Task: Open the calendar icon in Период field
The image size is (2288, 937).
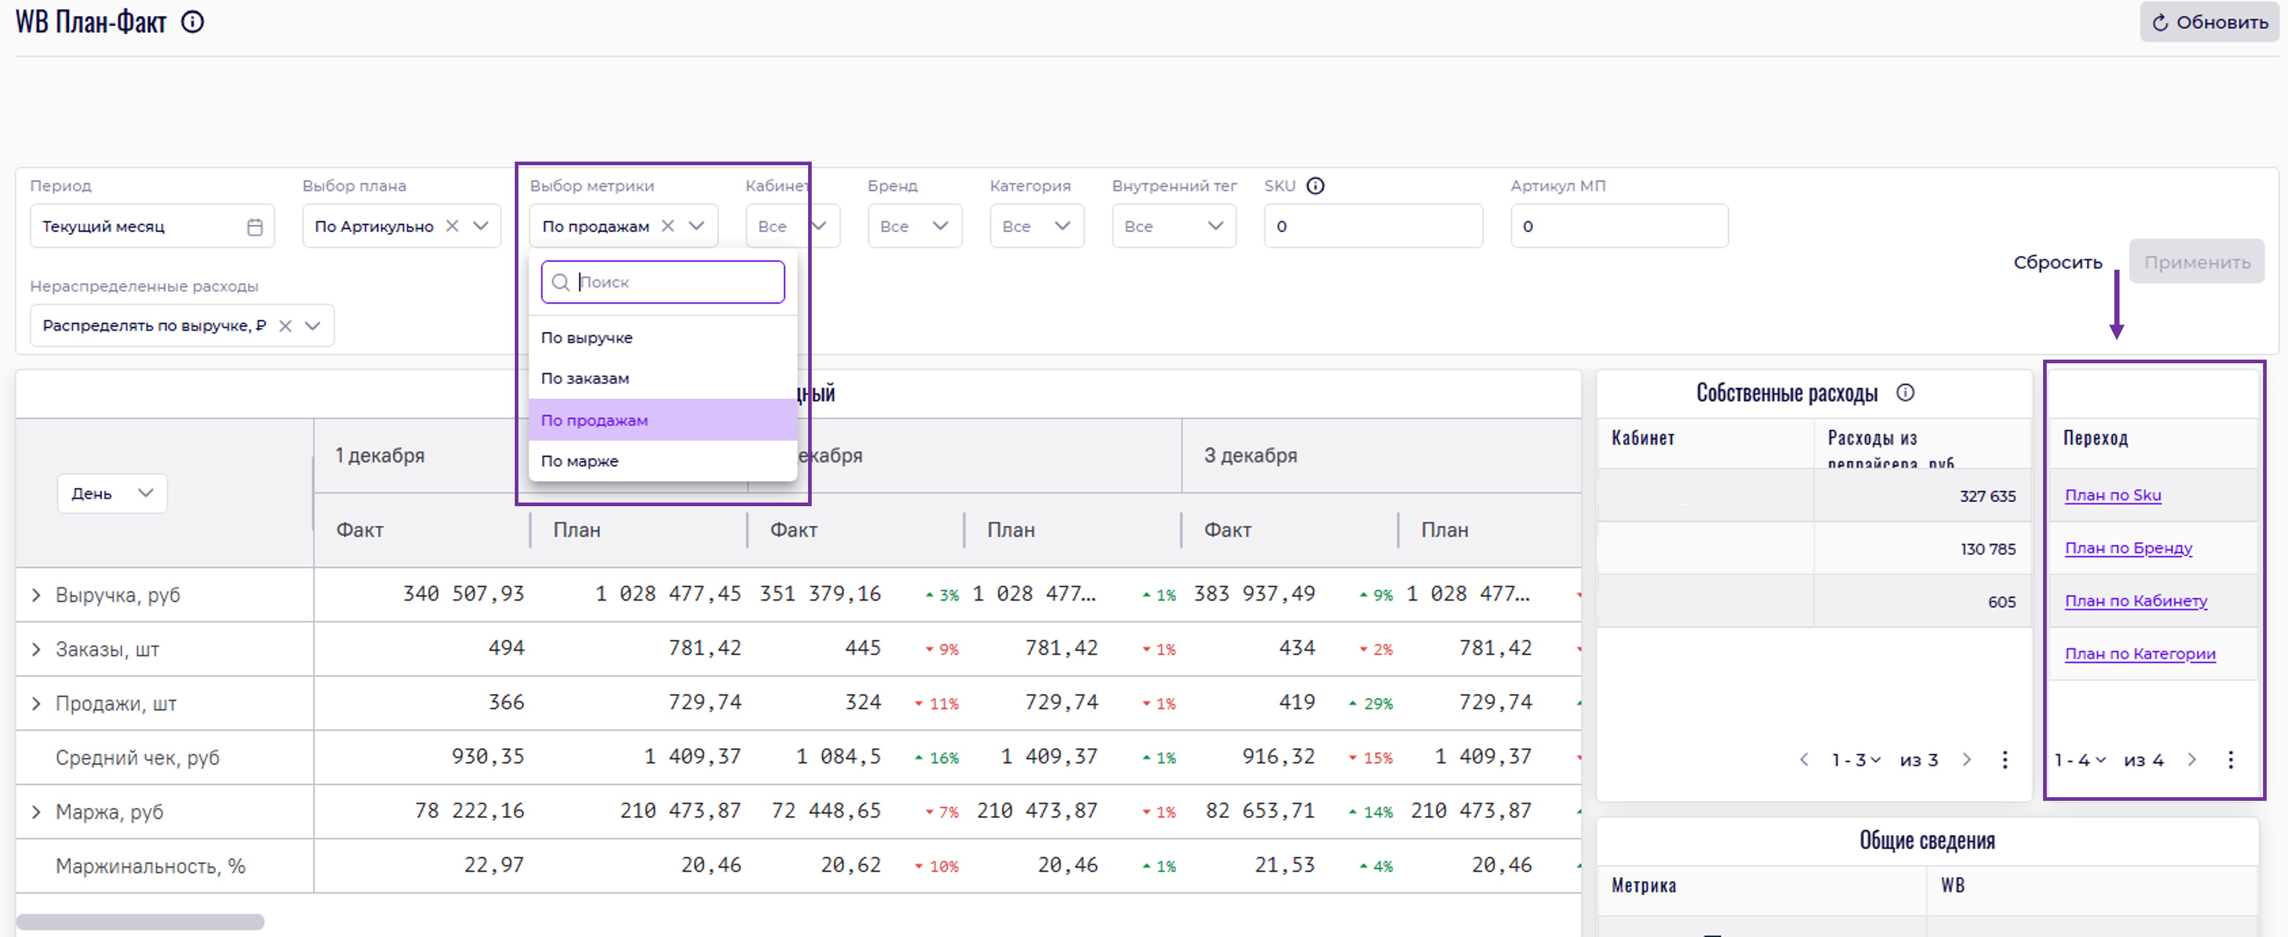Action: 255,227
